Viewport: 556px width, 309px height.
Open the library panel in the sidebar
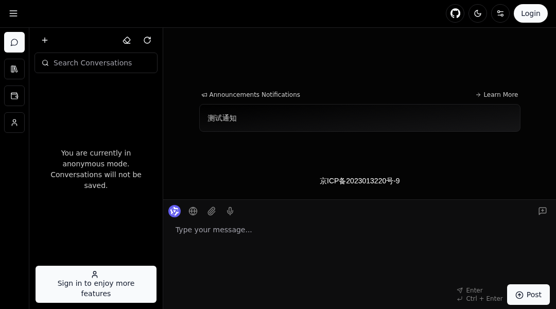[14, 69]
